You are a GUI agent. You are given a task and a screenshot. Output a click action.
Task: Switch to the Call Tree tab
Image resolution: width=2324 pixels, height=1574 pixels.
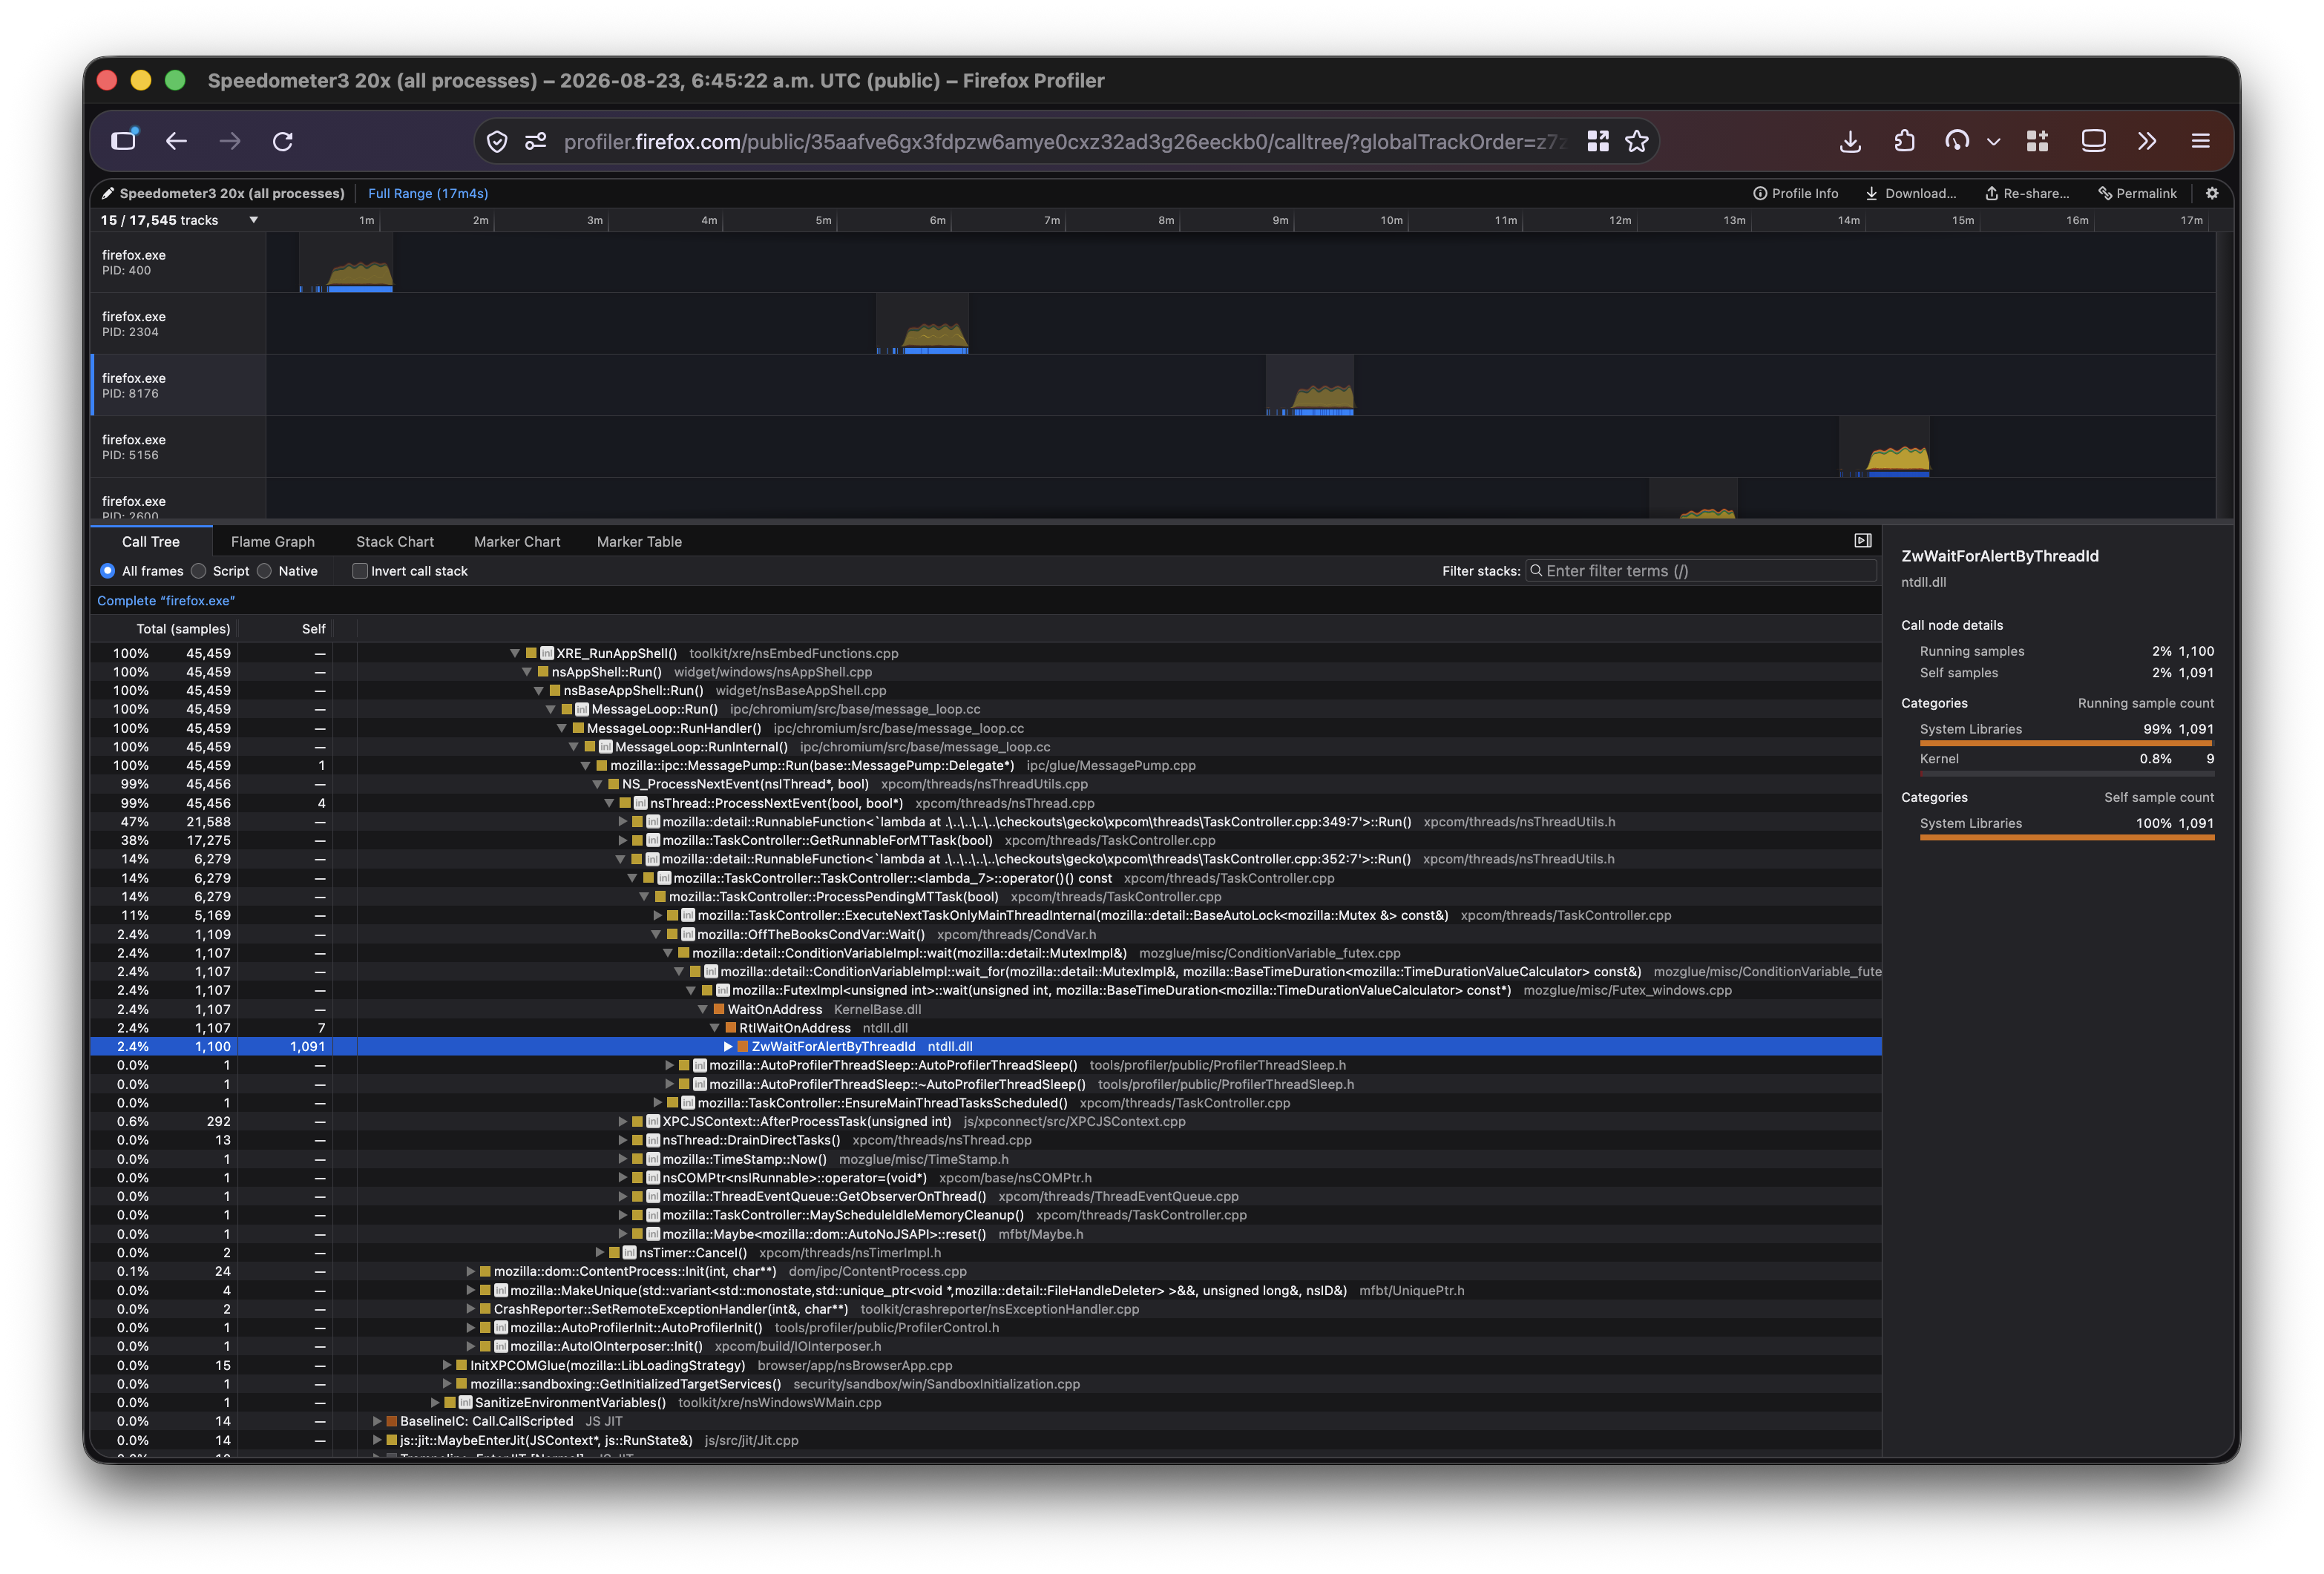[x=151, y=541]
